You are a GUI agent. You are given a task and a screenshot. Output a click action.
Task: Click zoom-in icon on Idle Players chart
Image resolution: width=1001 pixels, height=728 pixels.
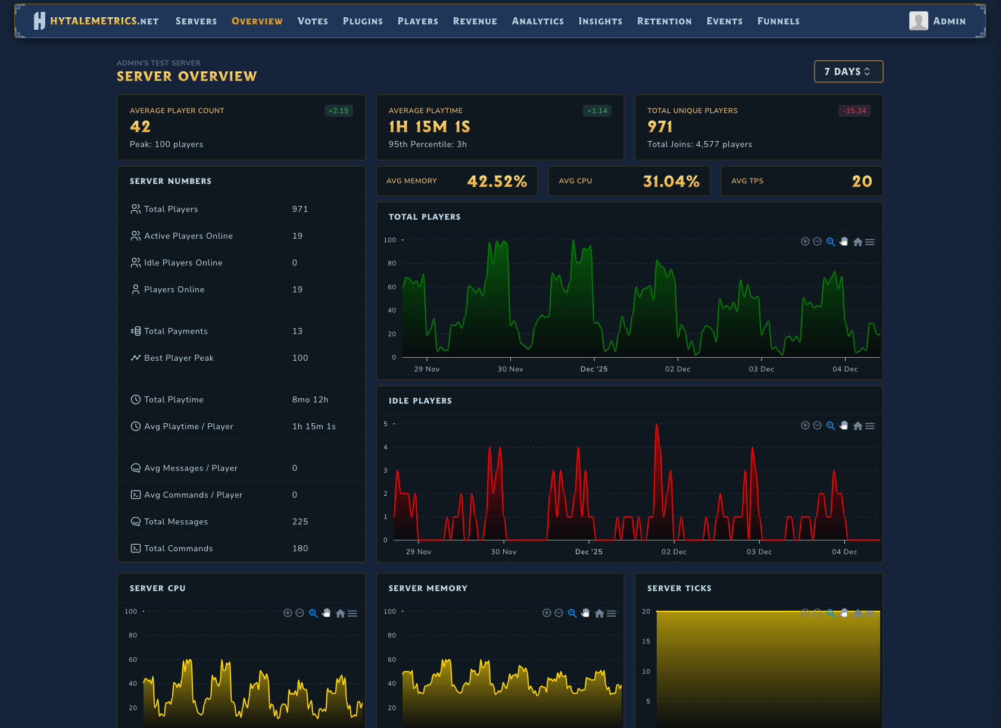tap(805, 426)
